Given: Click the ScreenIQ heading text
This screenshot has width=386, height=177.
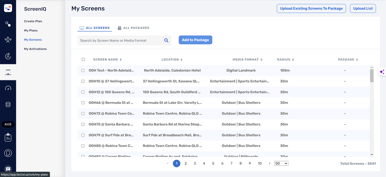Looking at the screenshot, I should coord(35,9).
